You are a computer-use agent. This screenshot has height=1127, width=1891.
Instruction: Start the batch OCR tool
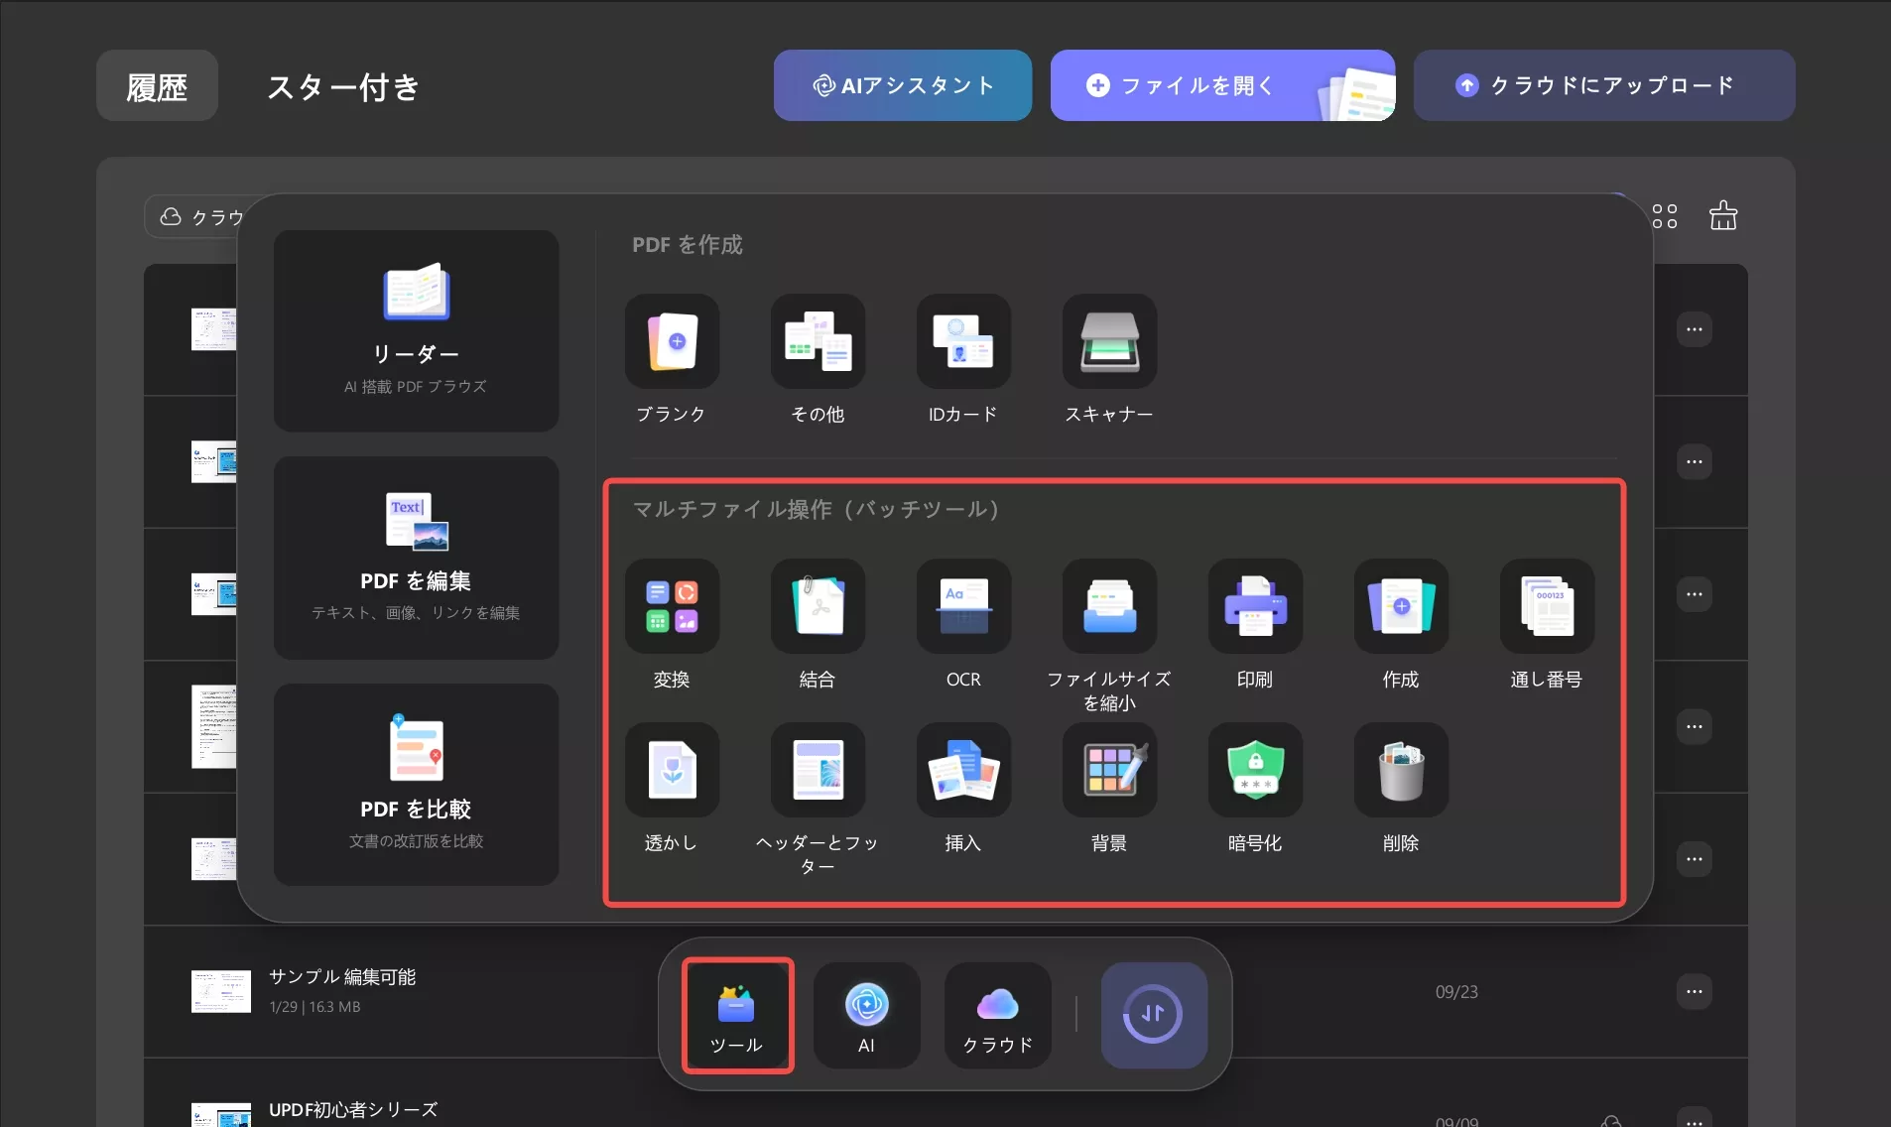[963, 606]
